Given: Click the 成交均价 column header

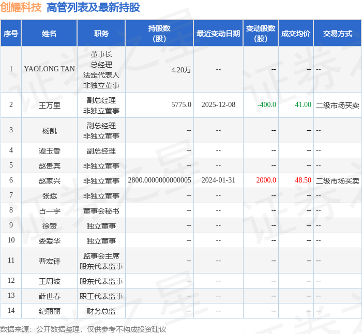Looking at the screenshot, I should (296, 34).
